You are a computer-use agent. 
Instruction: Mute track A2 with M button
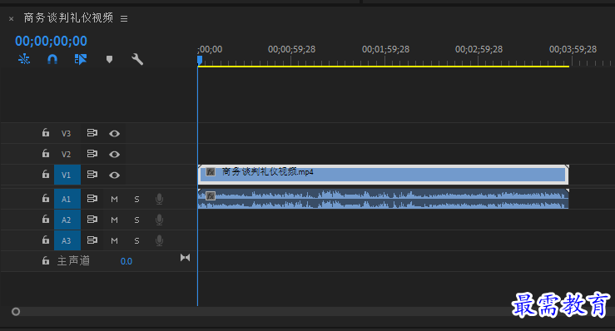click(114, 220)
